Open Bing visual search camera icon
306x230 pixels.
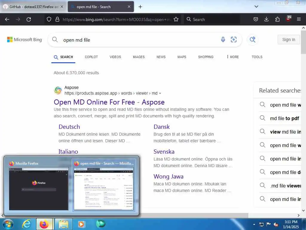234,40
